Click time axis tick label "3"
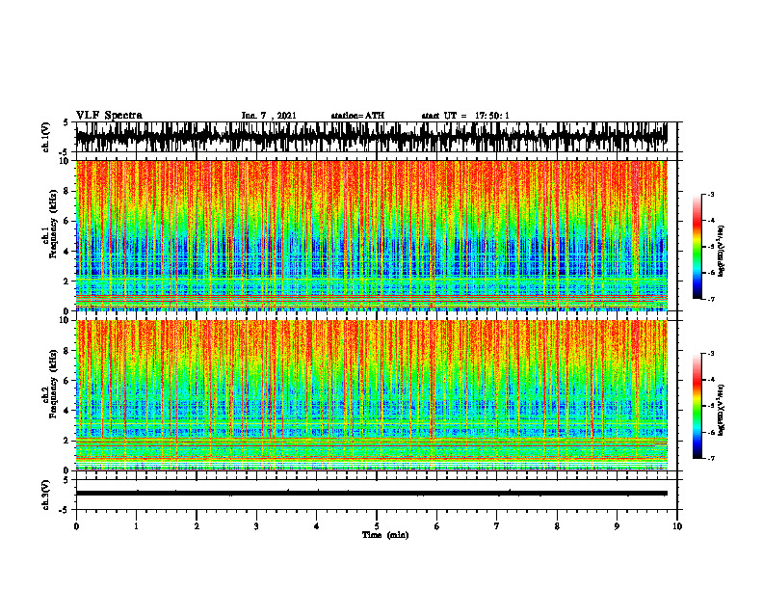 [256, 526]
